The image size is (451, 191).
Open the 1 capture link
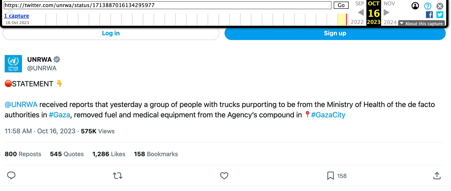coord(16,16)
